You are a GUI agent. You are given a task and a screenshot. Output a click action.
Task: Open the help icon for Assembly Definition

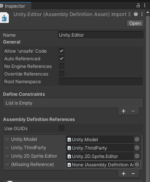[136, 14]
